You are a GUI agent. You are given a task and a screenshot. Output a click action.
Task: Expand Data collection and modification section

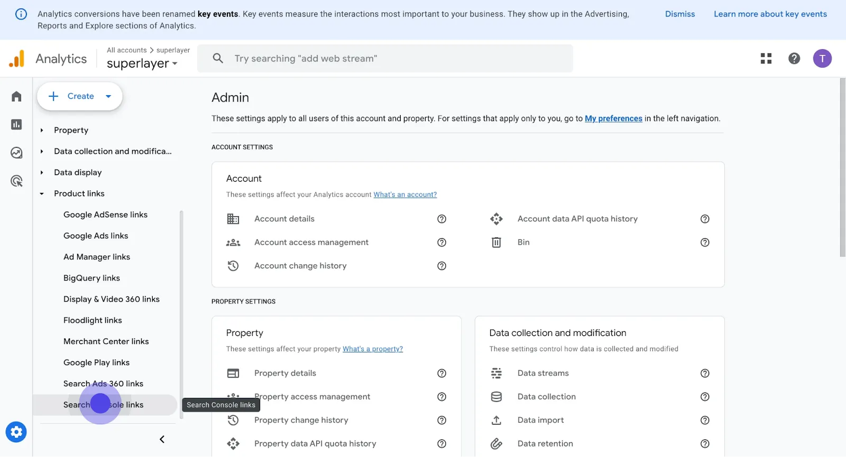point(42,152)
